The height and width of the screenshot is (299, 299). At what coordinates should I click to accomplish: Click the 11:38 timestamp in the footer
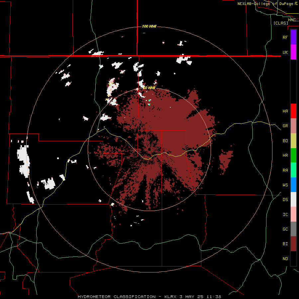(215, 297)
